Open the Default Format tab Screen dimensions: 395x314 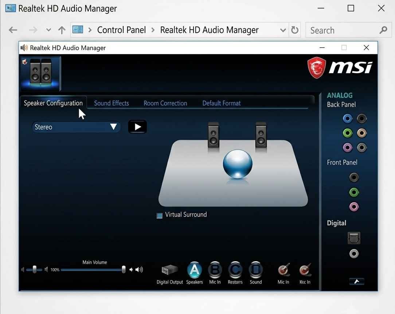(222, 103)
